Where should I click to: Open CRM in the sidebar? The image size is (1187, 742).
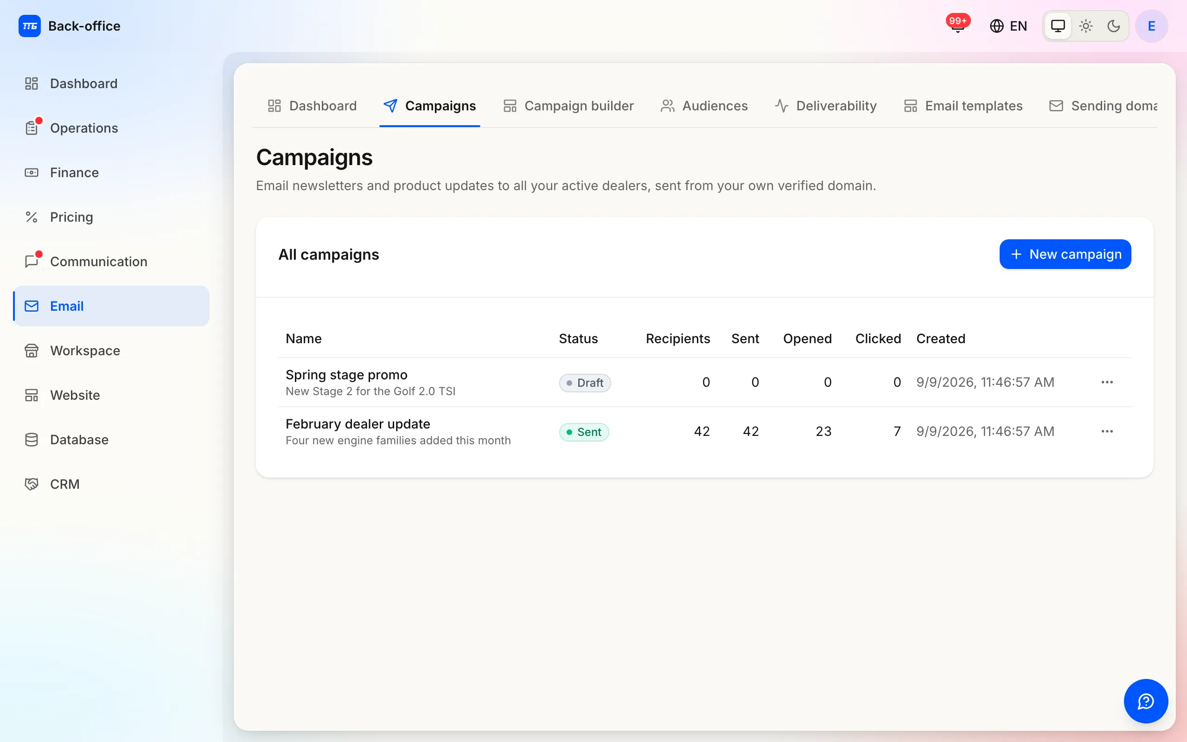(x=111, y=484)
